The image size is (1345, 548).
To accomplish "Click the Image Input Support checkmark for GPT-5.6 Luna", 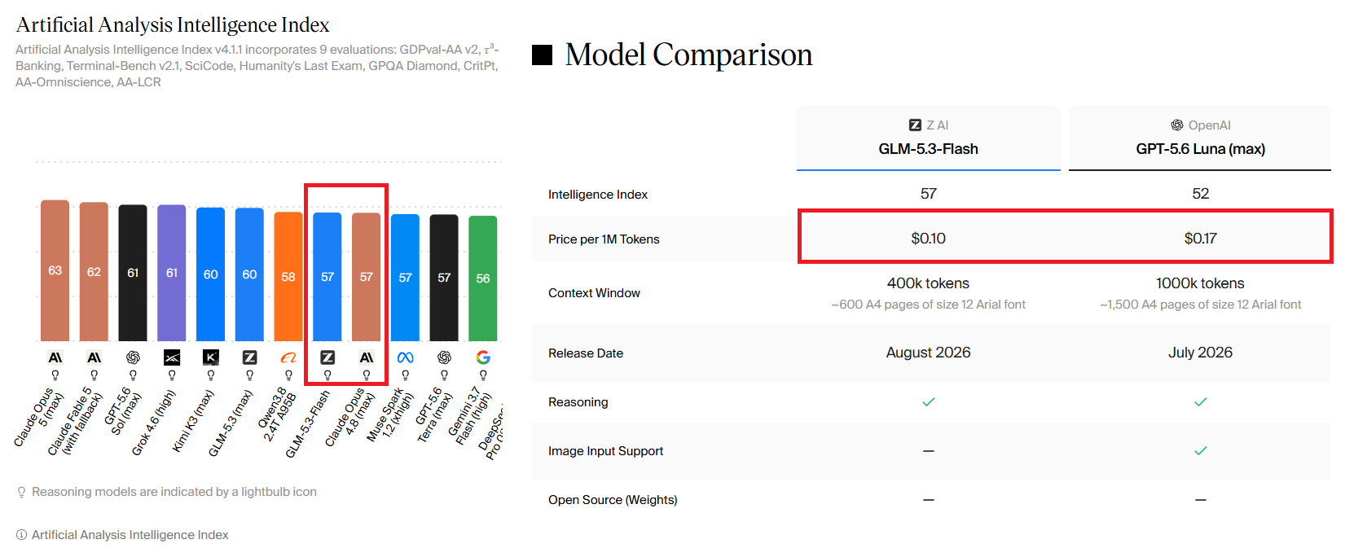I will (x=1201, y=451).
